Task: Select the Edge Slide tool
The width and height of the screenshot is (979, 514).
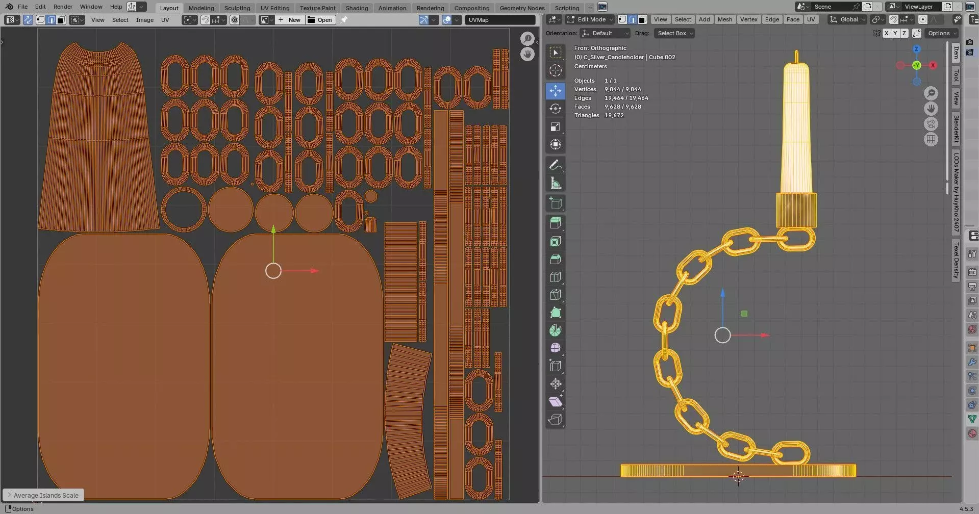Action: (x=556, y=366)
